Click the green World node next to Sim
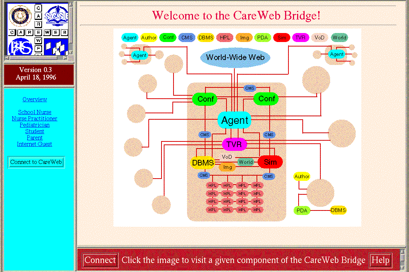The height and width of the screenshot is (272, 409). click(246, 162)
